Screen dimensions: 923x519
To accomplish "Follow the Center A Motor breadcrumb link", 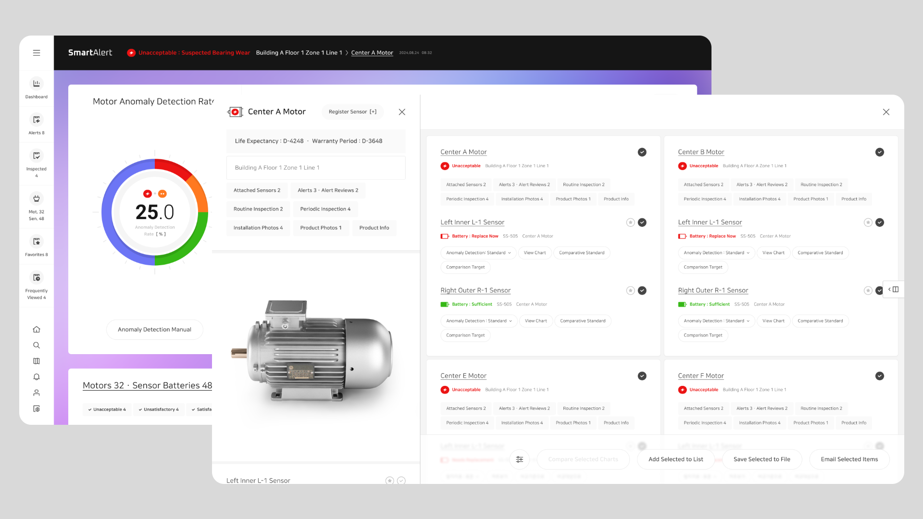I will click(372, 53).
